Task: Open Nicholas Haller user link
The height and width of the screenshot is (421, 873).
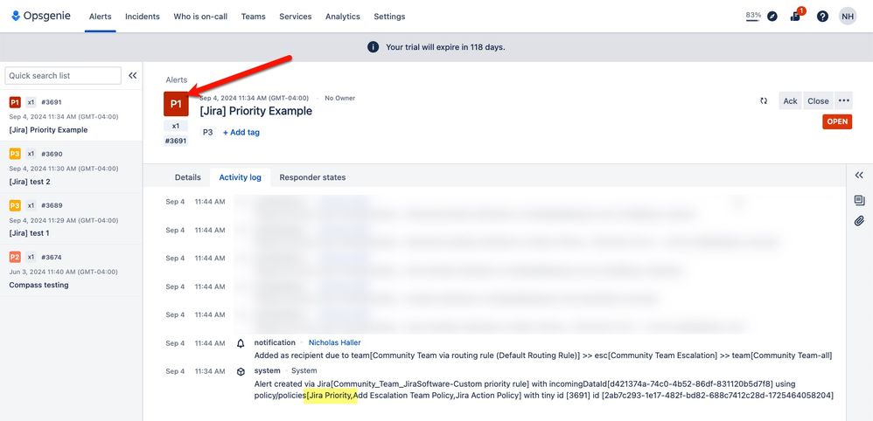Action: 335,342
